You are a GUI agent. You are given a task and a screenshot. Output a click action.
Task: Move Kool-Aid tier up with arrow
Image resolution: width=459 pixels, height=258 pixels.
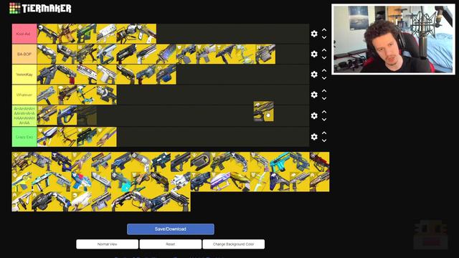pos(324,30)
